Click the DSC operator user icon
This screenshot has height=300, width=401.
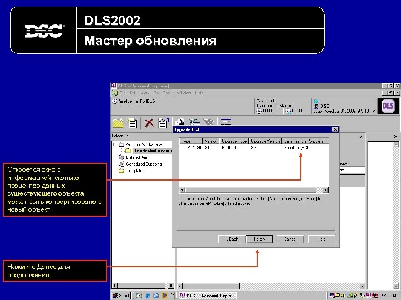pyautogui.click(x=316, y=106)
